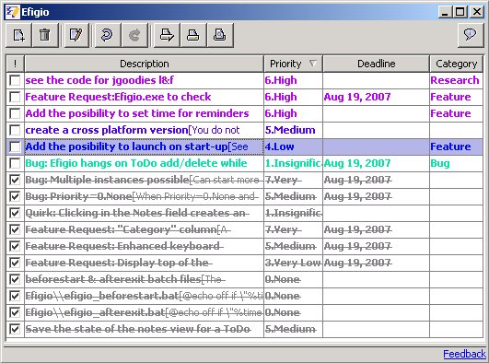Uncheck 'Quirk: Clicking in the Notes field'
The width and height of the screenshot is (489, 363).
[15, 213]
